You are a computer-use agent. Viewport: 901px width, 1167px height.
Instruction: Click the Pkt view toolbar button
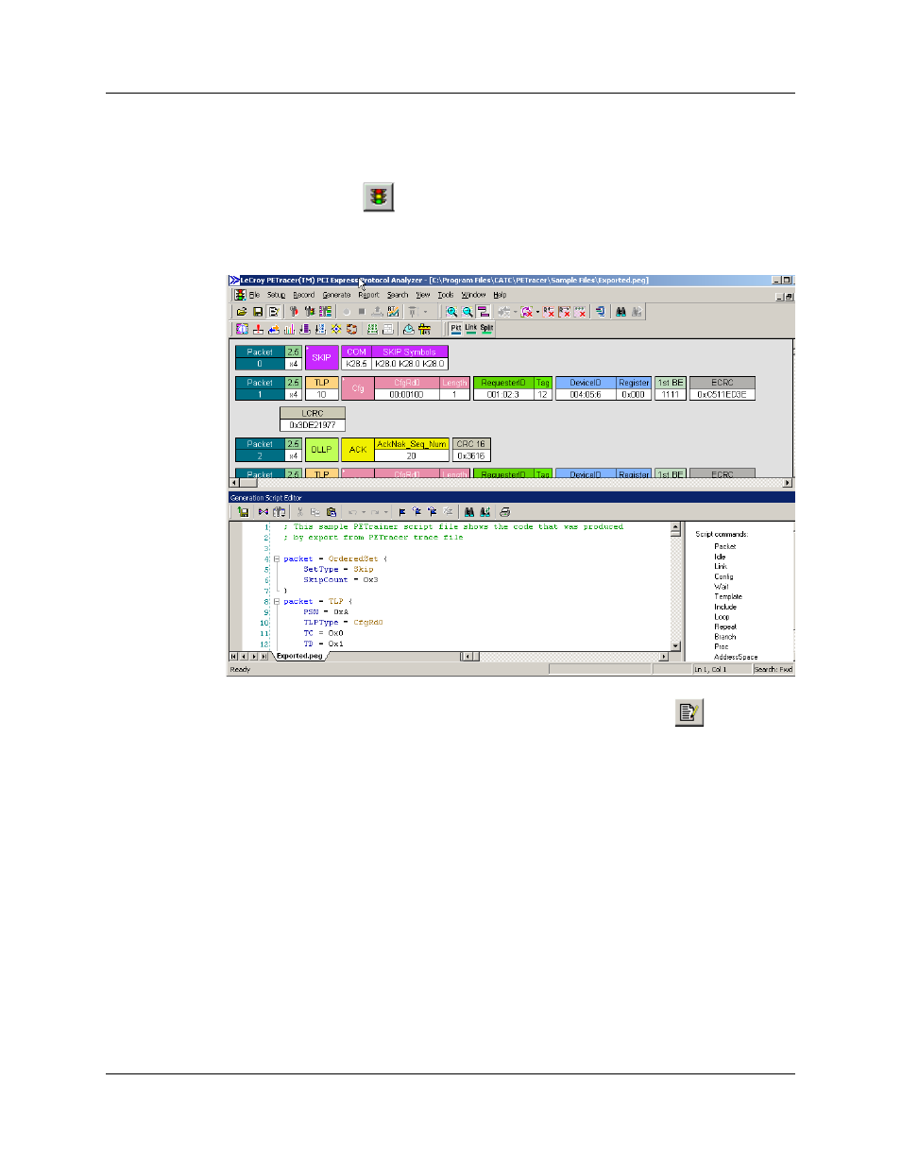click(x=456, y=329)
